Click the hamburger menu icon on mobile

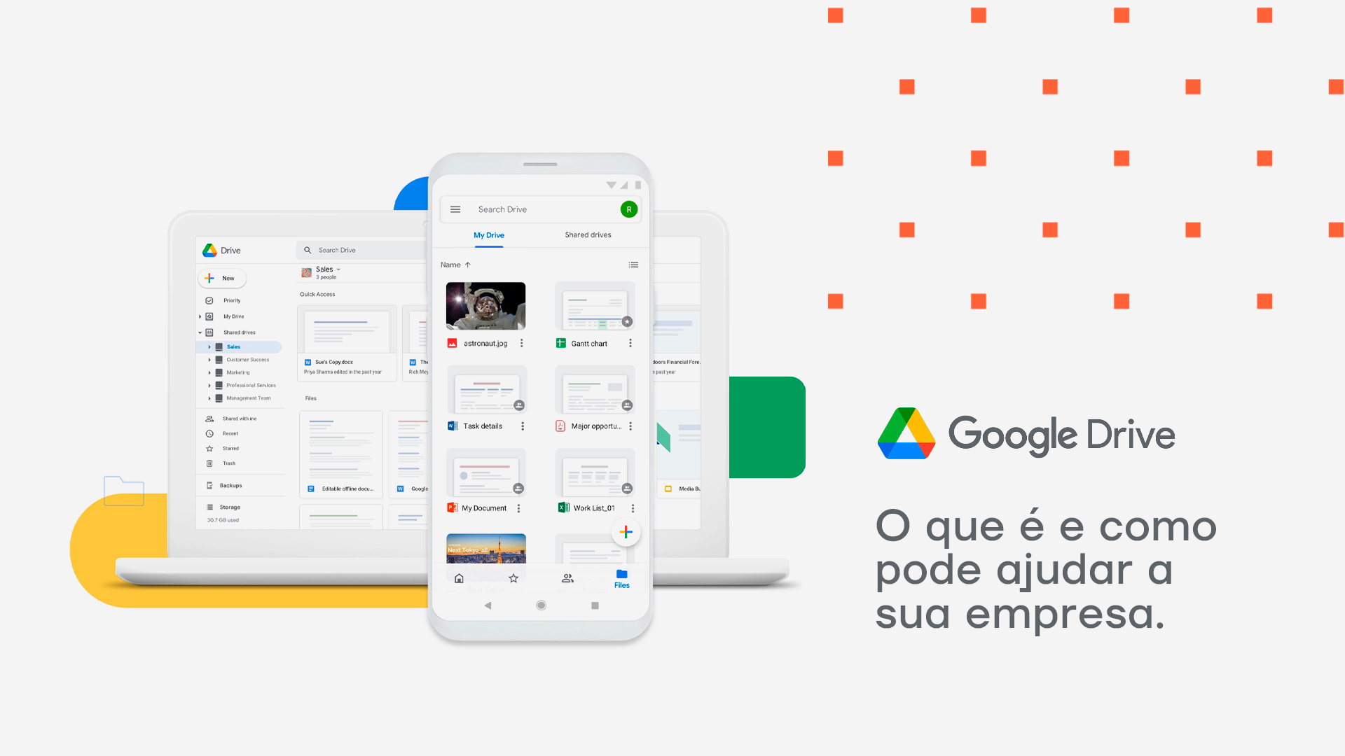455,209
